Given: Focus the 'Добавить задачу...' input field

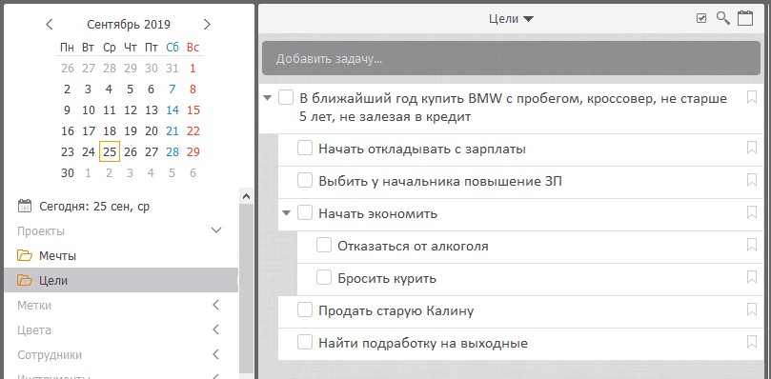Looking at the screenshot, I should [x=512, y=58].
